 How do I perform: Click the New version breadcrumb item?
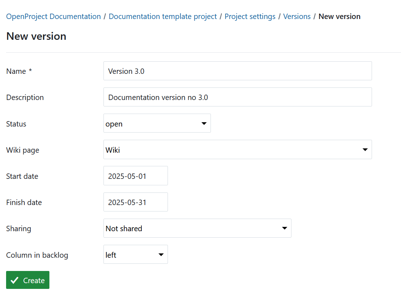[339, 16]
